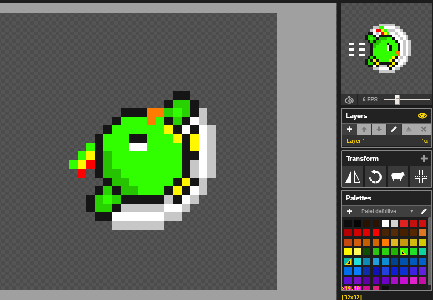
Task: Click the Align to center tool
Action: pos(421,176)
